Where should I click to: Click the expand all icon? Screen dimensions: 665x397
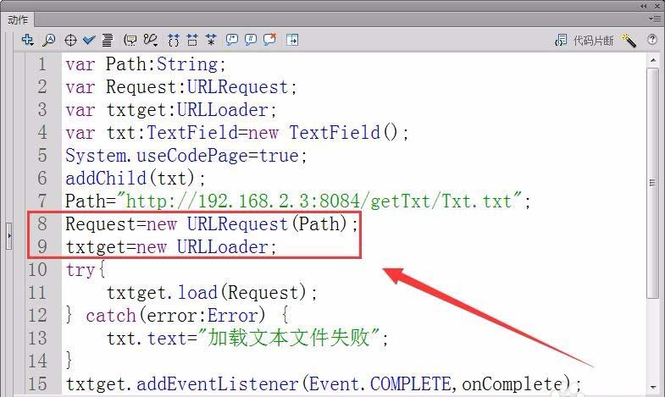coord(211,40)
